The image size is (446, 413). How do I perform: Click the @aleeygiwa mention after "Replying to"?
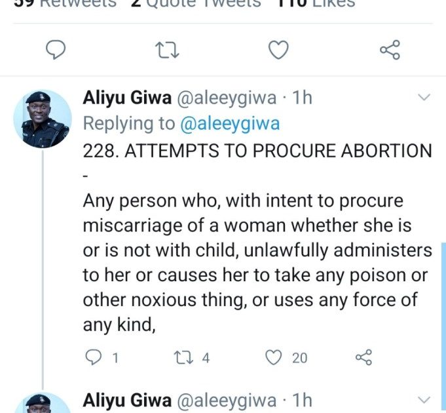click(x=229, y=123)
